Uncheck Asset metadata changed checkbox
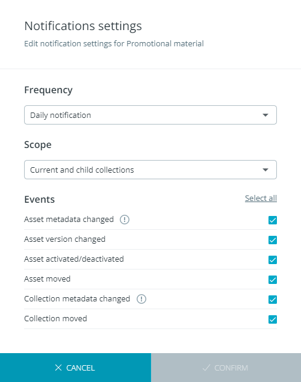The width and height of the screenshot is (301, 382). (273, 220)
